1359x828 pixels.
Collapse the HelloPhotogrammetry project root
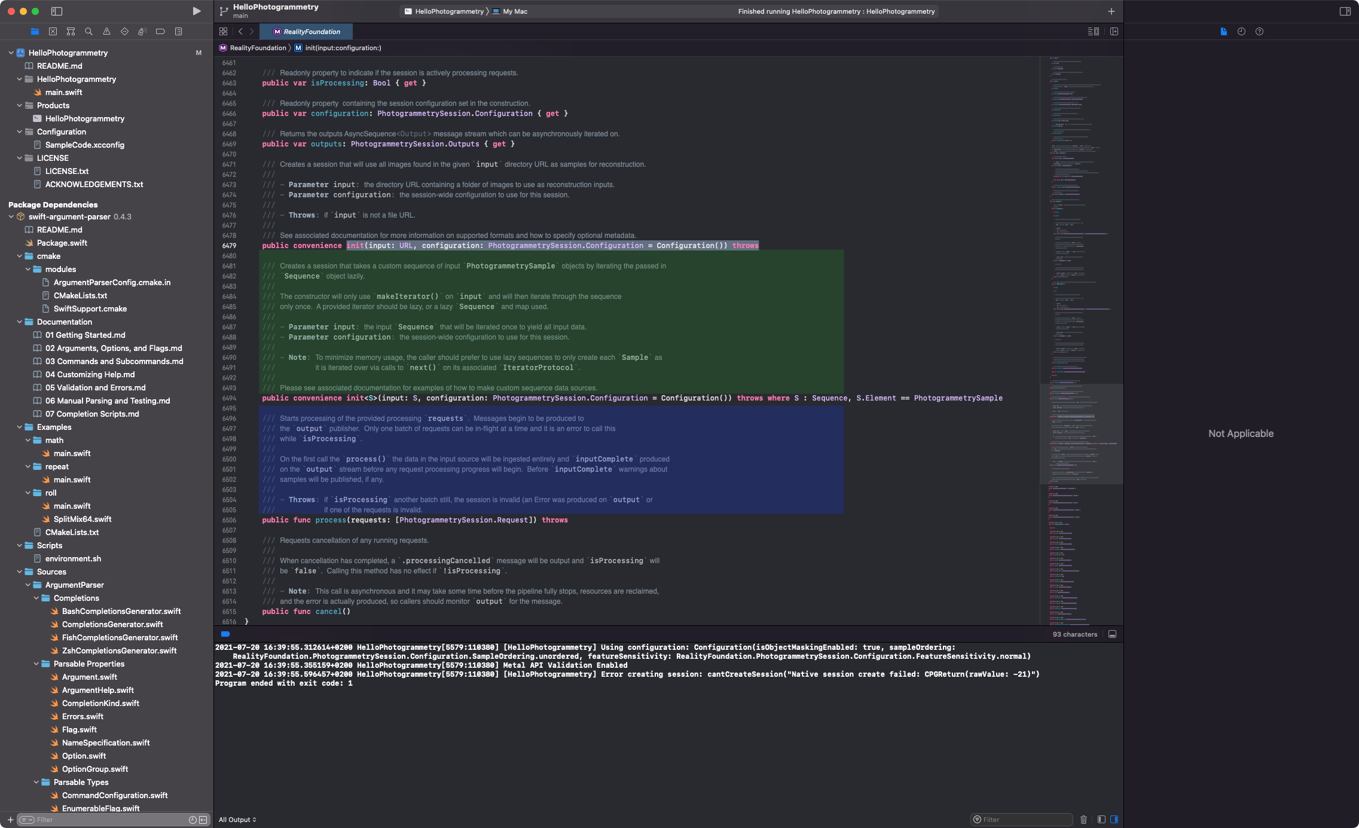(11, 53)
